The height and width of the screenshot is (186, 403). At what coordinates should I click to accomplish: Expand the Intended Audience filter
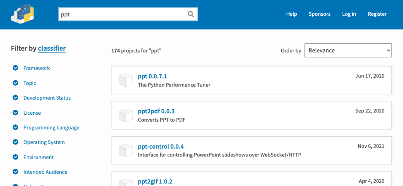15,172
